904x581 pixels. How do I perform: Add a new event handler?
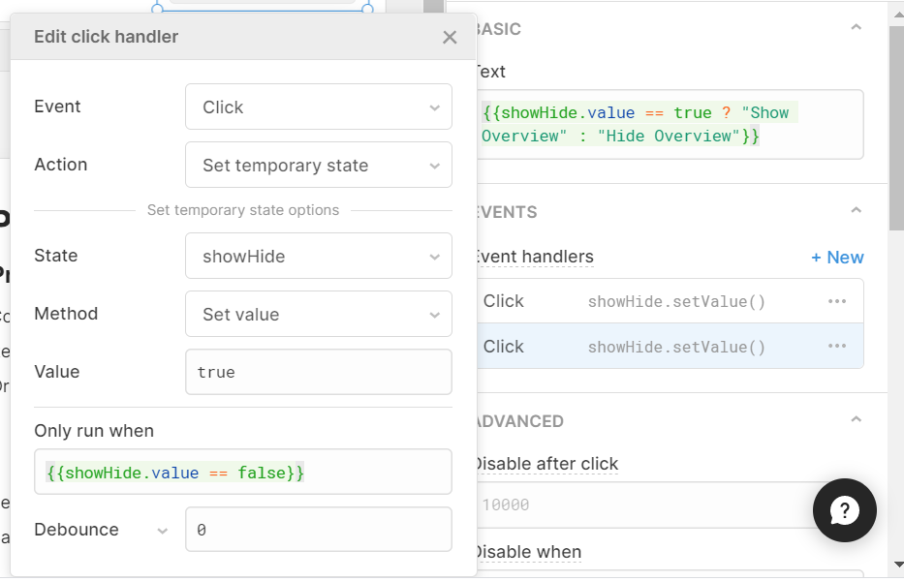point(837,258)
